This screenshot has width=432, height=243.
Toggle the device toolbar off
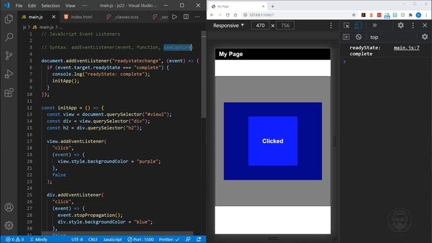358,26
